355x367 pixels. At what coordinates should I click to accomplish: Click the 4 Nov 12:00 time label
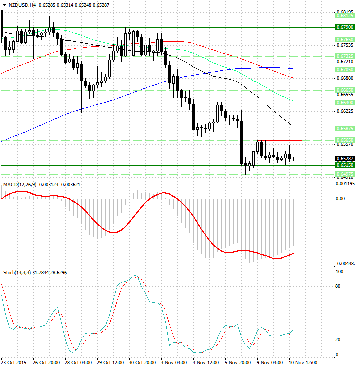[206, 363]
